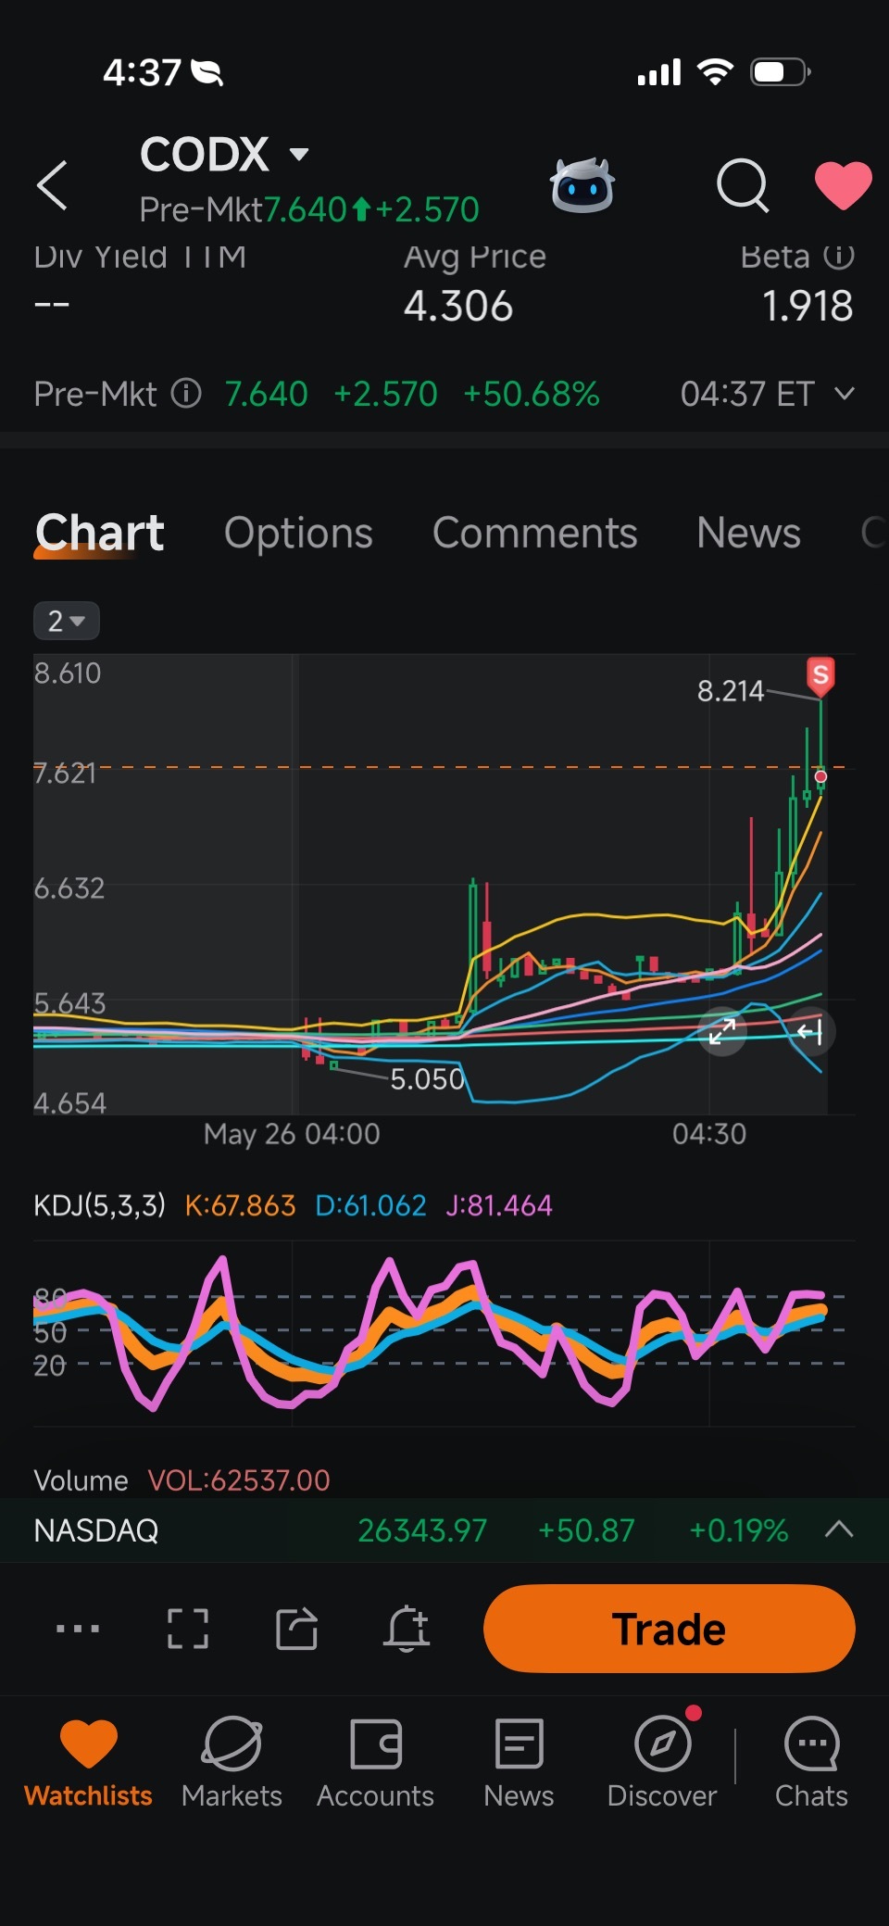Screen dimensions: 889x1926
Task: Open Accounts in bottom navigation
Action: [x=375, y=1764]
